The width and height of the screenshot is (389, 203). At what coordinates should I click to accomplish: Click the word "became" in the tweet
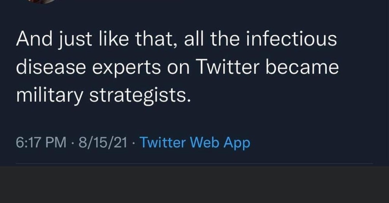coord(302,67)
